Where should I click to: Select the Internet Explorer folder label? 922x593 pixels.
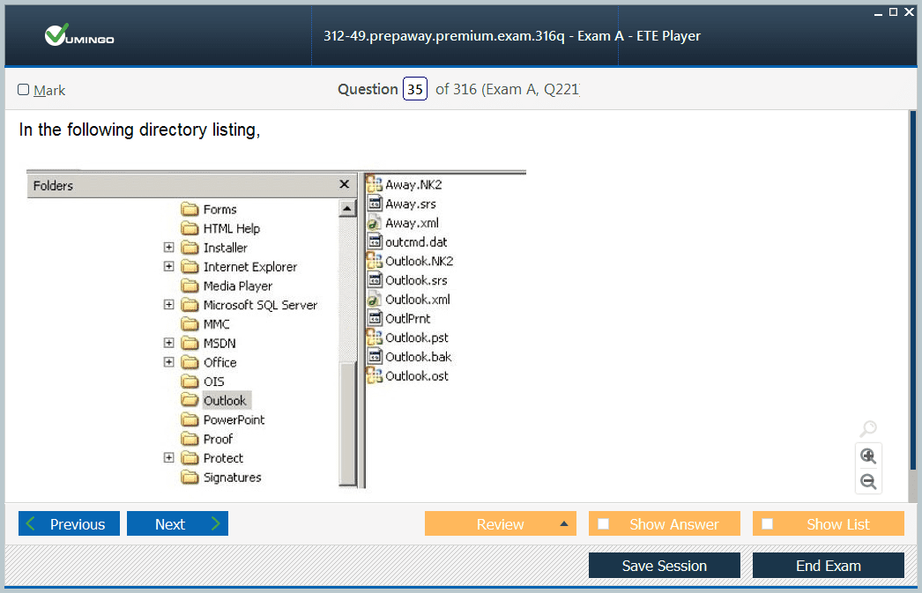[250, 267]
